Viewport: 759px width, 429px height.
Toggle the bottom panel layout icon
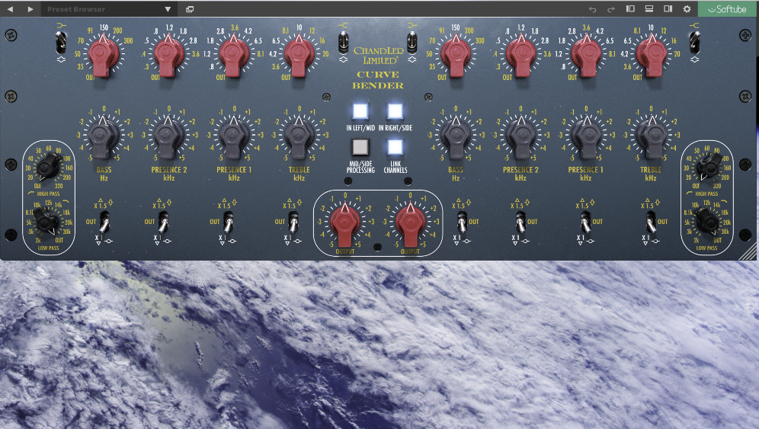649,8
